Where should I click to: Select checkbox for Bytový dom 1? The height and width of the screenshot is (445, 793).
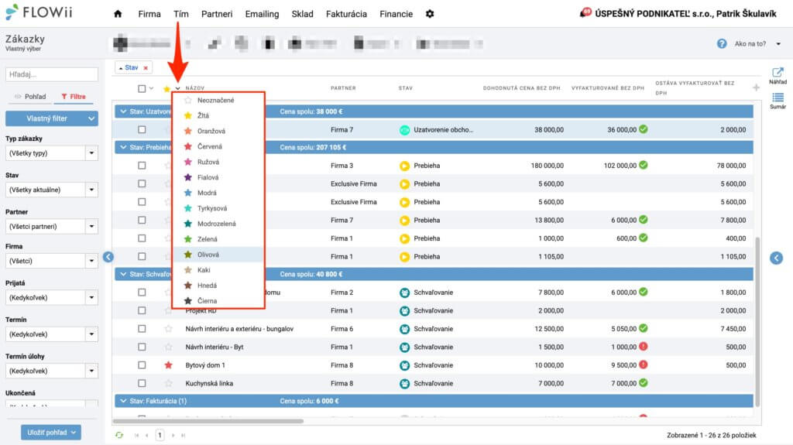[142, 365]
